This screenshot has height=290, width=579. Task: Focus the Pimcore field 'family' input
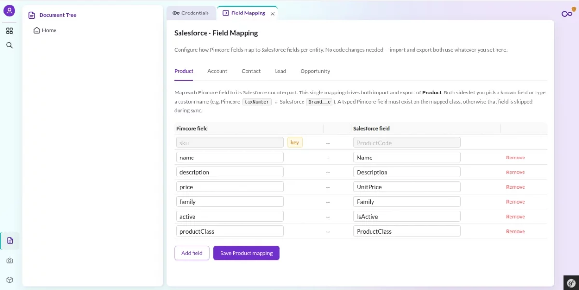click(230, 202)
